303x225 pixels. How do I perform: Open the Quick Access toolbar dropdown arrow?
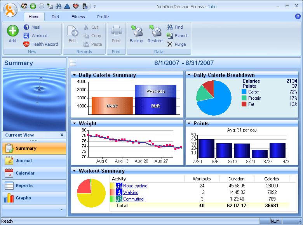(94, 7)
